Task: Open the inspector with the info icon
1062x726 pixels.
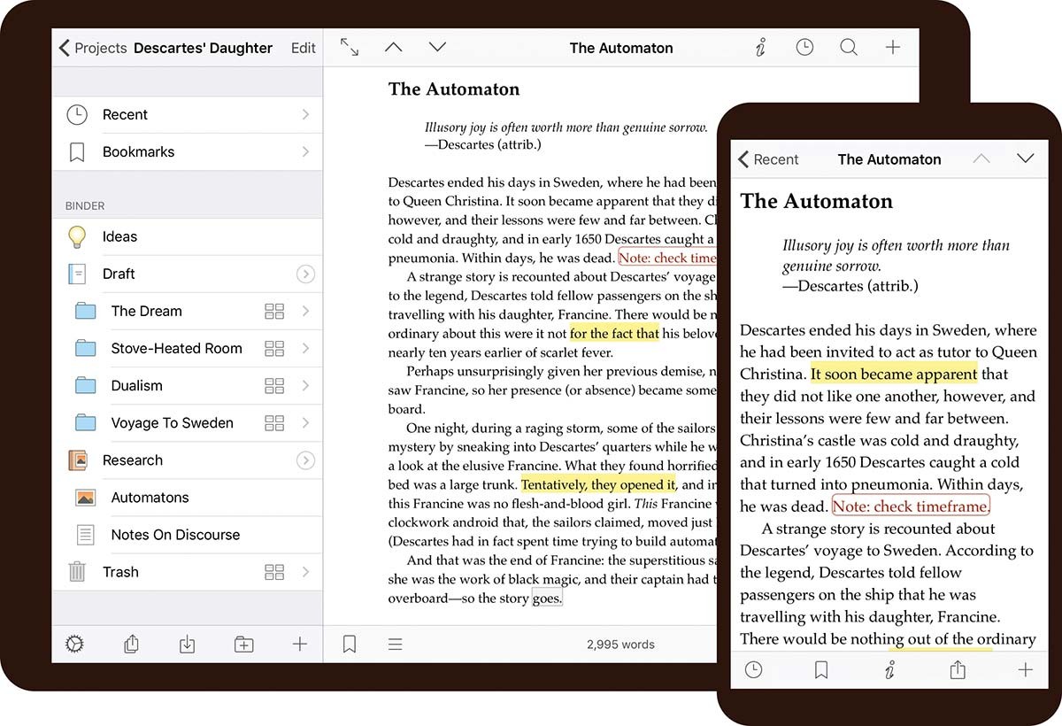Action: point(759,47)
